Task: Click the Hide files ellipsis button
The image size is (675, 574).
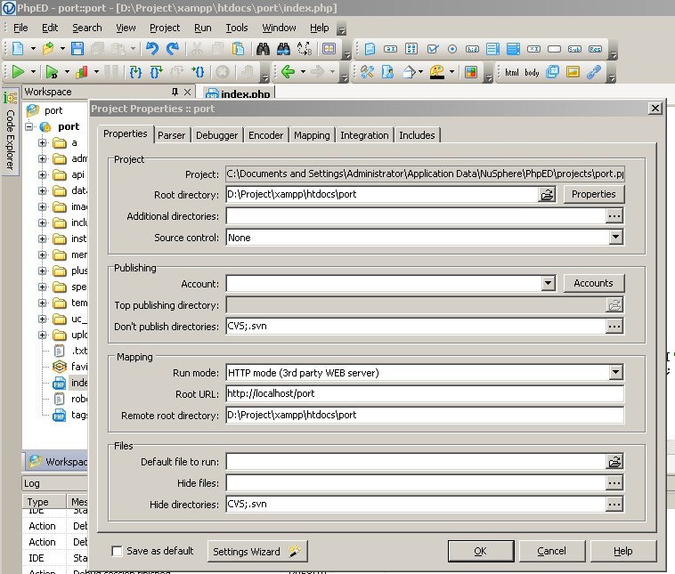Action: coord(614,482)
